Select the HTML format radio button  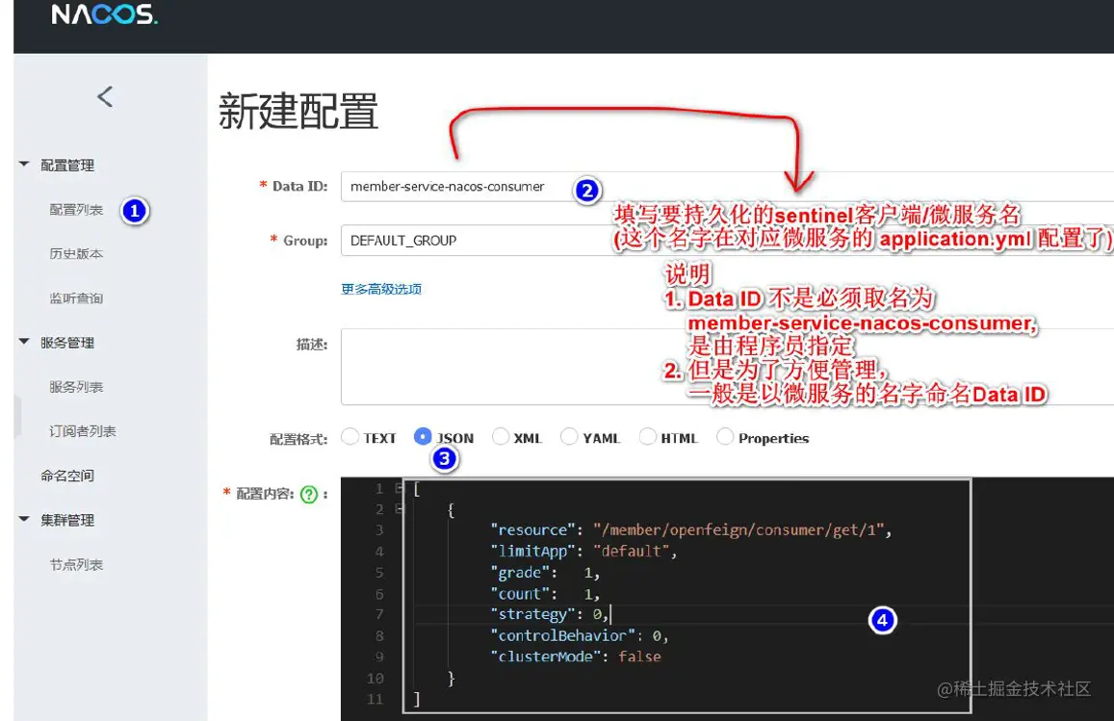[x=648, y=436]
